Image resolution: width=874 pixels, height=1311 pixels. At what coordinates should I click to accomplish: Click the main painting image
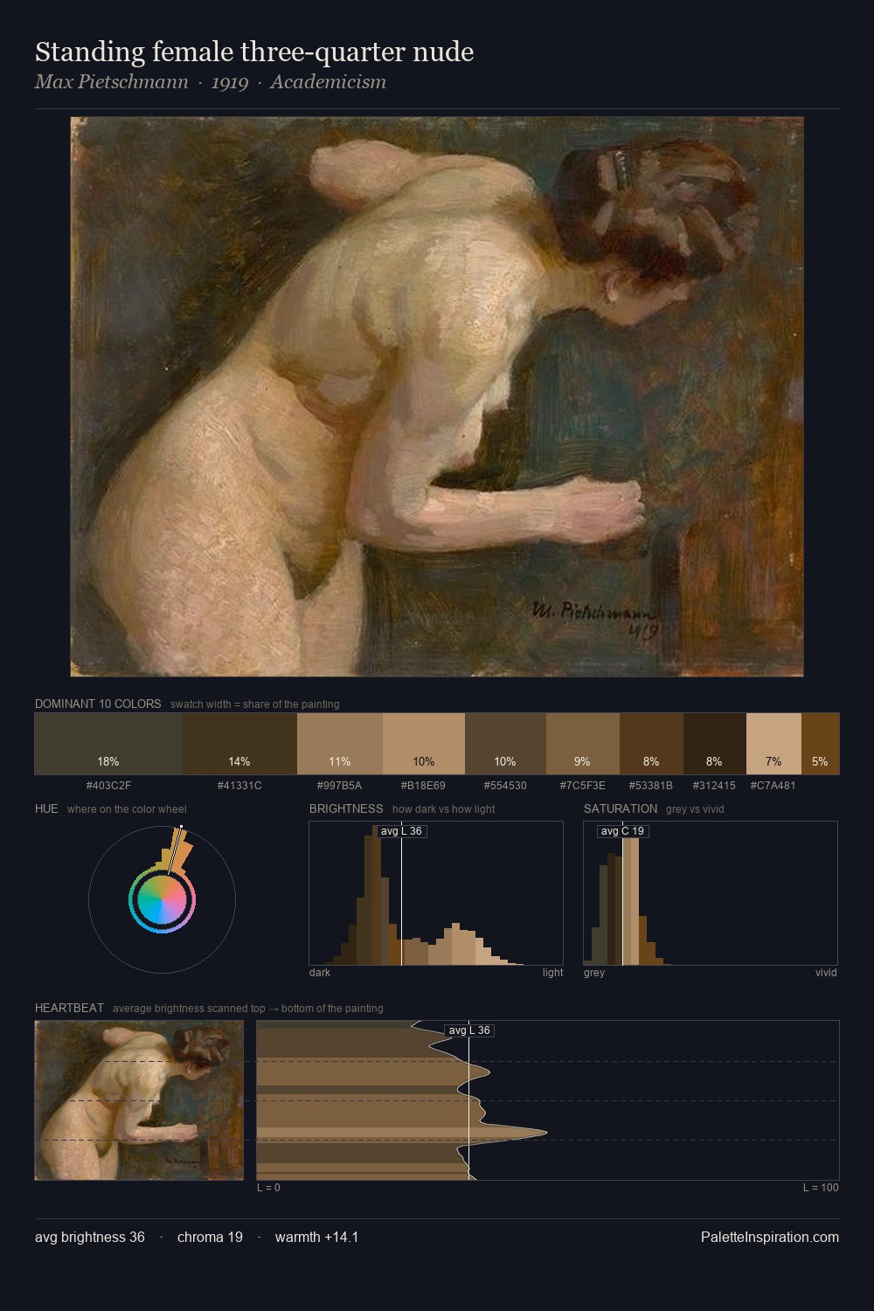[437, 397]
